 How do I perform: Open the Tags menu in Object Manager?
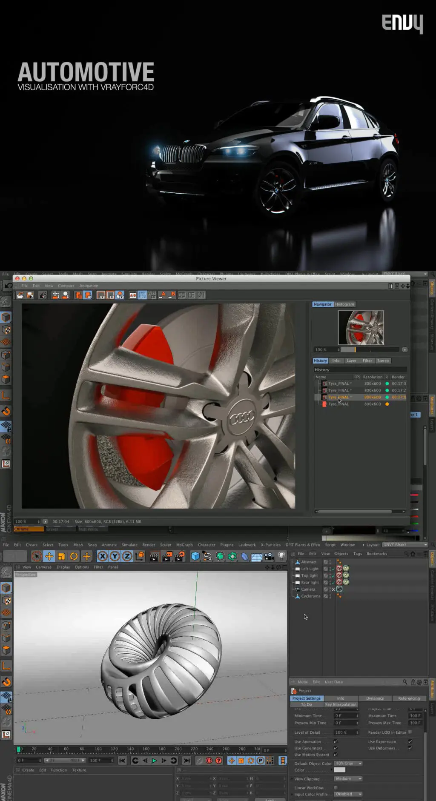point(357,554)
